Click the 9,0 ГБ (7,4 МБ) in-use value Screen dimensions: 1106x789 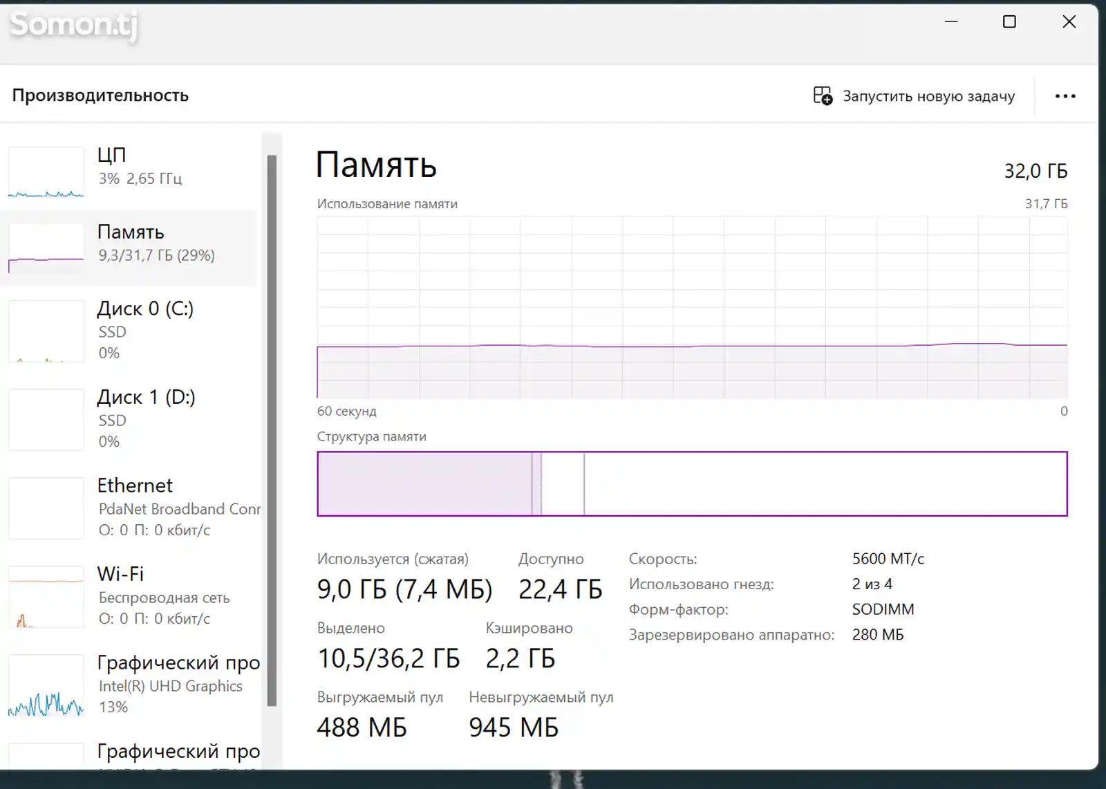tap(404, 589)
